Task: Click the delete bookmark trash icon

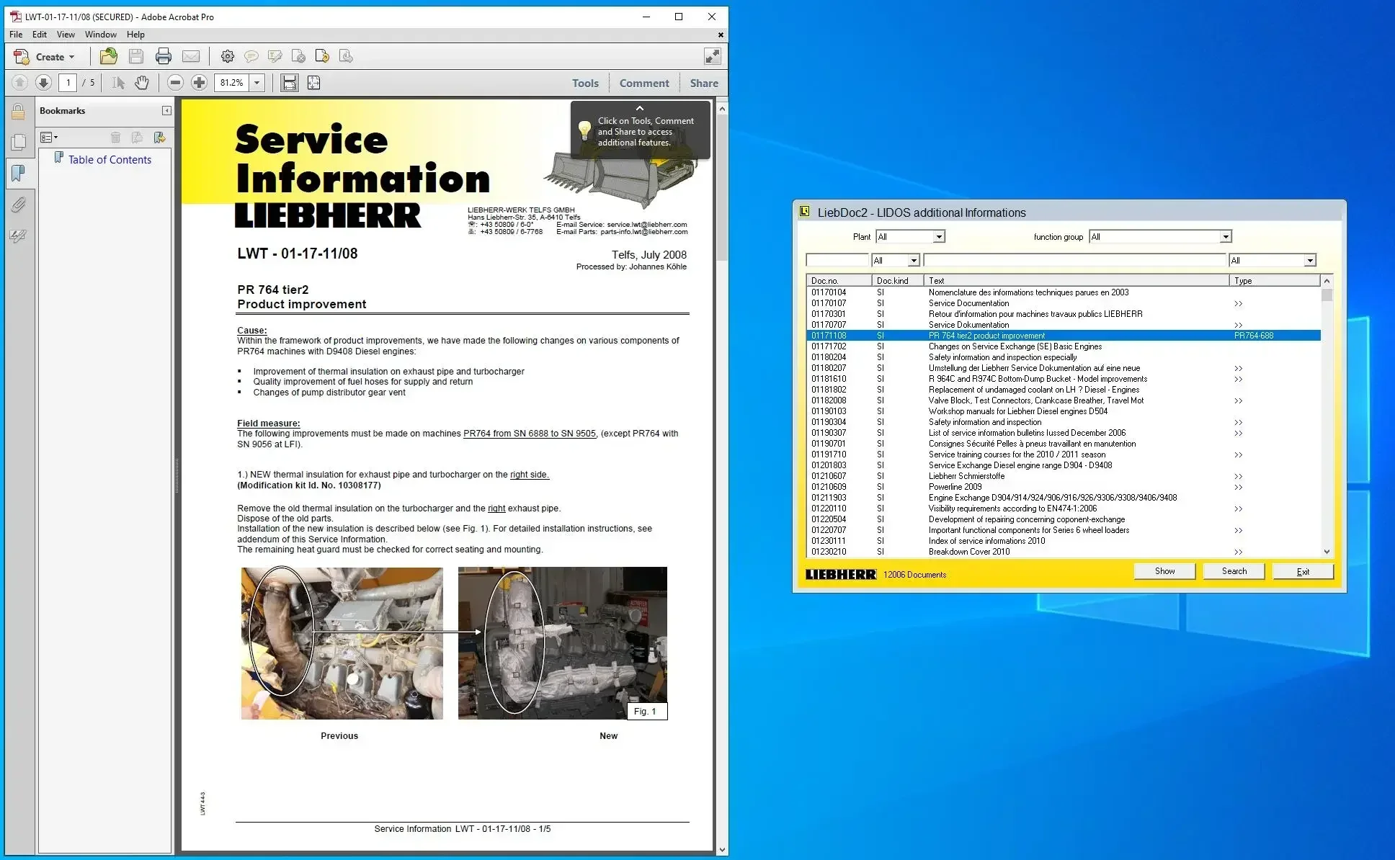Action: [x=115, y=137]
